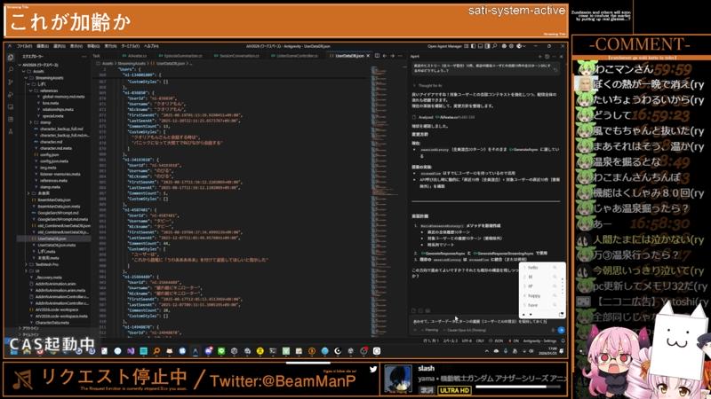Open Visual Studio from the taskbar
Screen dimensions: 711x399
(x=131, y=351)
